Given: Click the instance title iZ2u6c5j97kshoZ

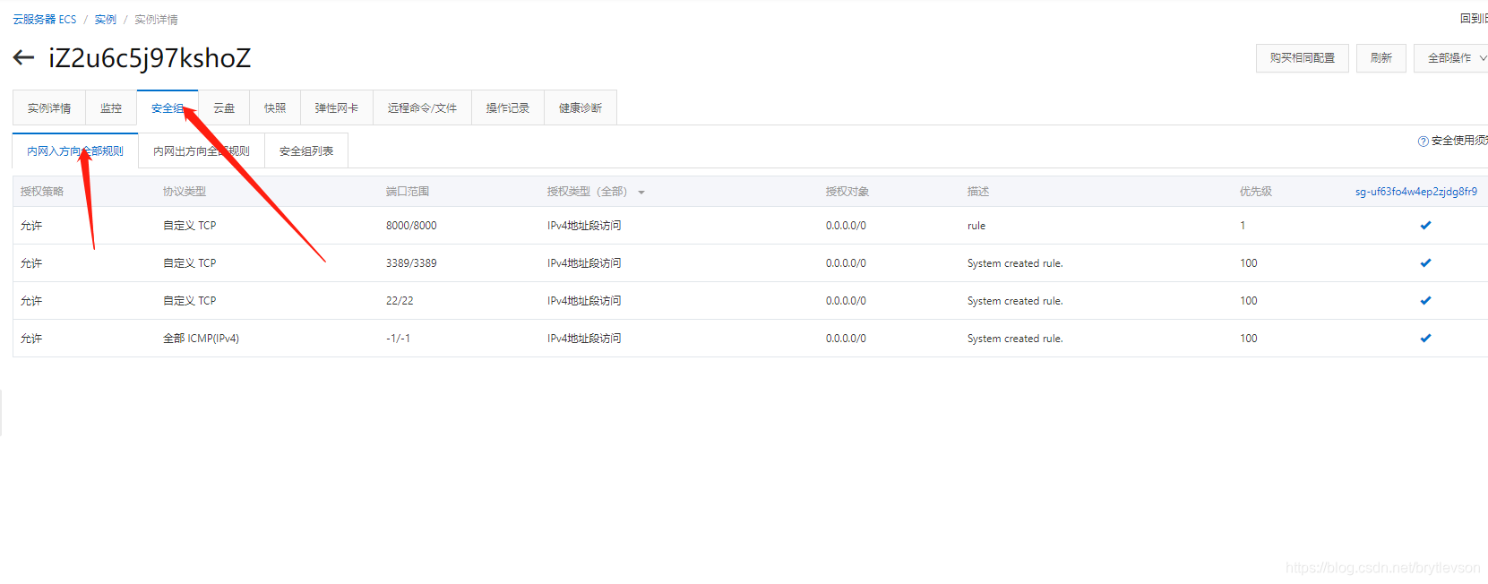Looking at the screenshot, I should coord(150,58).
